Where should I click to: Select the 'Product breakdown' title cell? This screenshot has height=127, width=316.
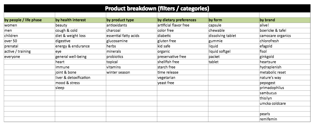click(x=157, y=9)
